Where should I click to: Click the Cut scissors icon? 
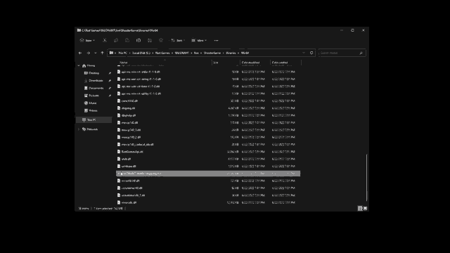coord(105,41)
